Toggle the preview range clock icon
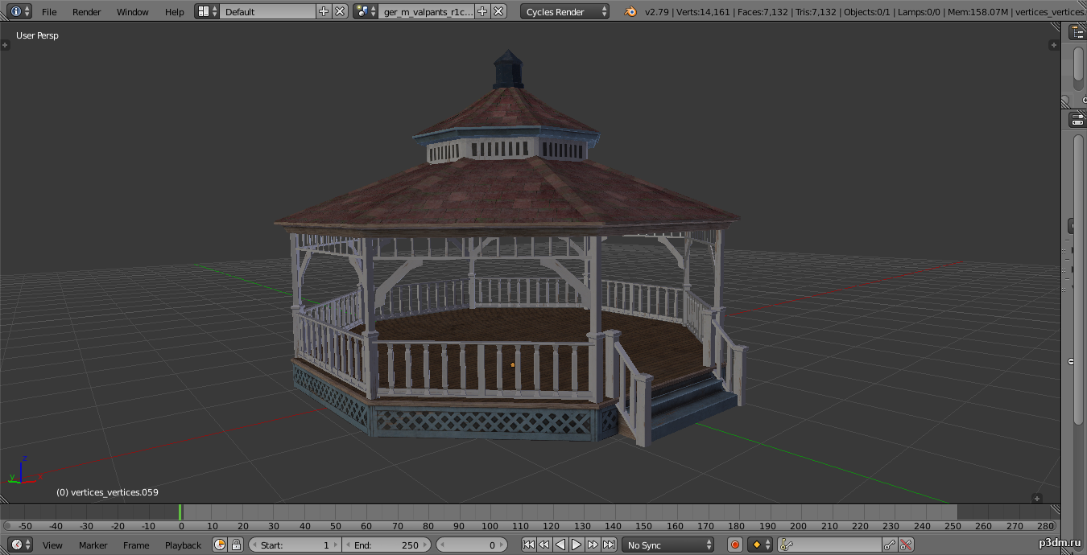Image resolution: width=1087 pixels, height=555 pixels. pyautogui.click(x=221, y=545)
